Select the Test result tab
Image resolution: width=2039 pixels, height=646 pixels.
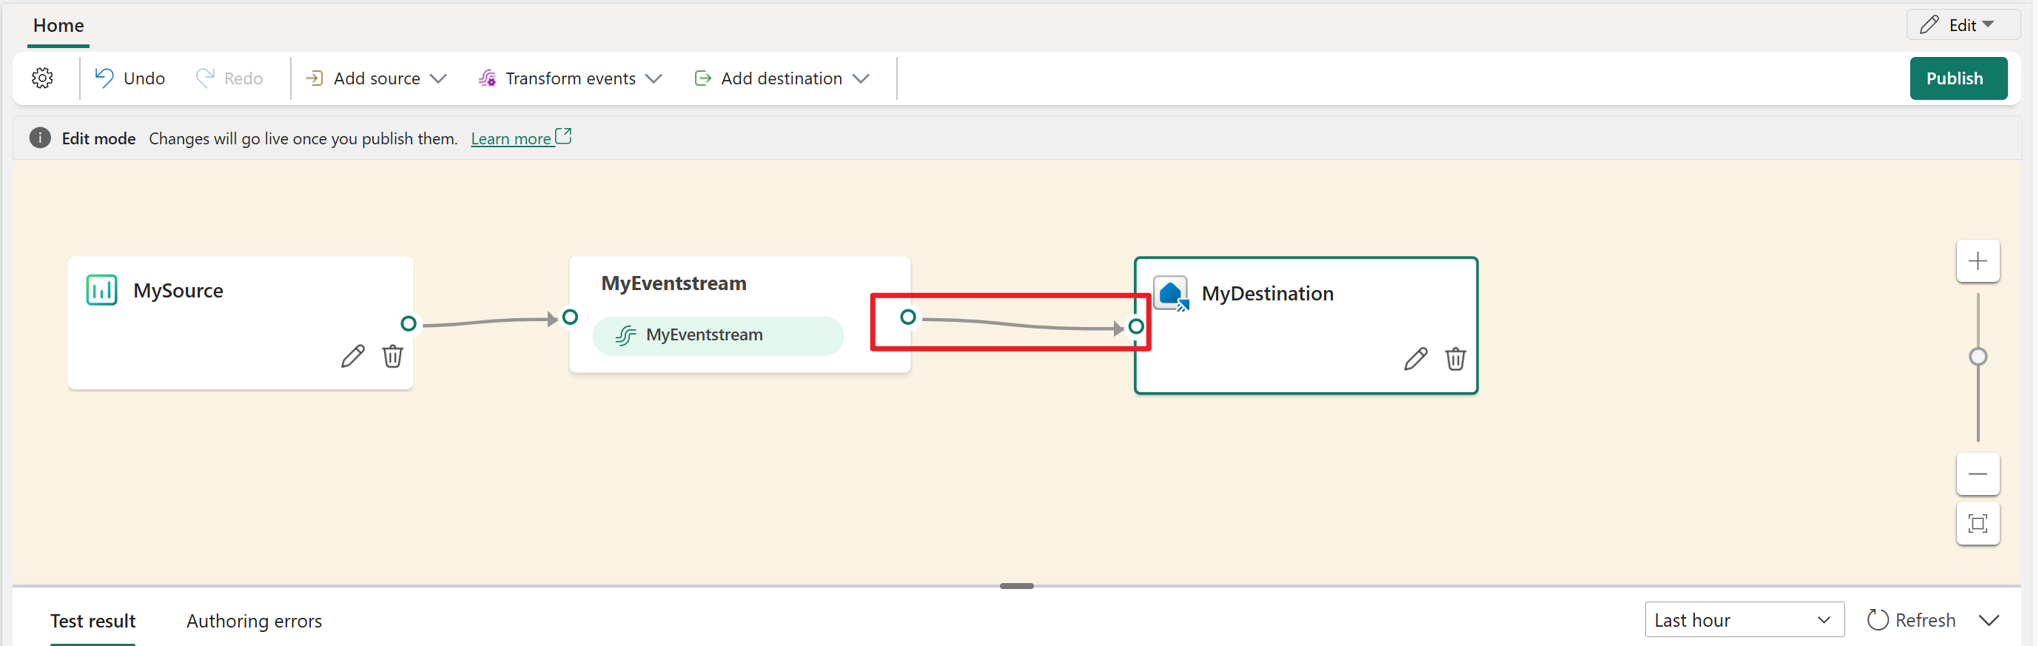point(93,621)
